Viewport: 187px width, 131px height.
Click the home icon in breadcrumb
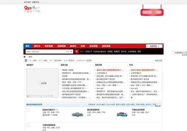coord(25,57)
